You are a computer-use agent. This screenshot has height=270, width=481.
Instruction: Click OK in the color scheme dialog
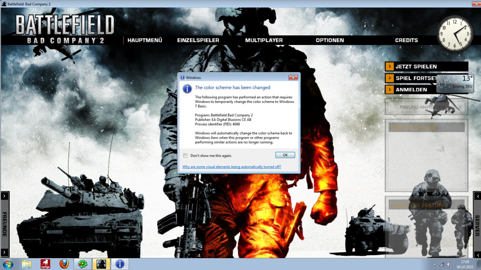coord(285,155)
